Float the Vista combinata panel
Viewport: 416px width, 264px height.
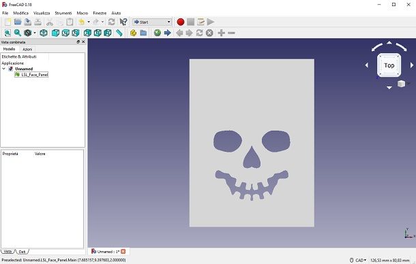78,42
